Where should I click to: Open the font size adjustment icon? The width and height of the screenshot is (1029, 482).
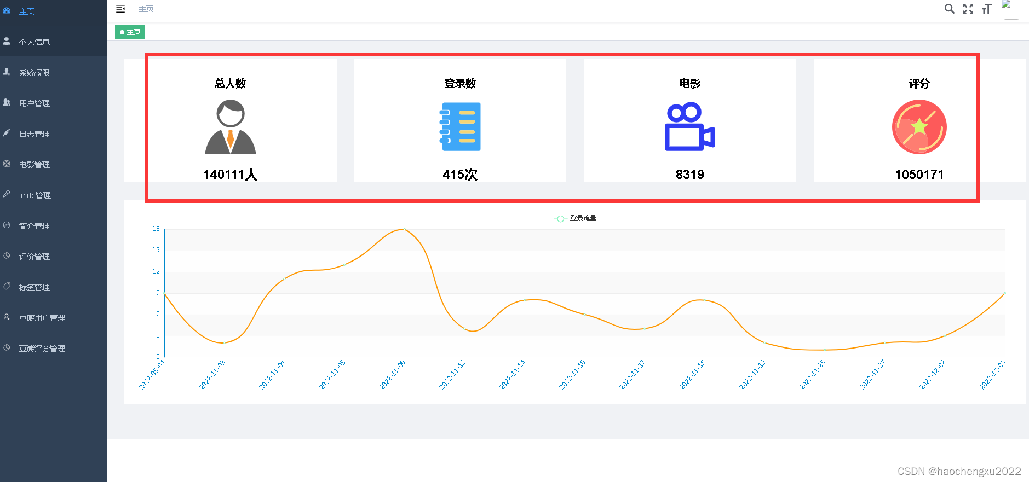tap(986, 9)
